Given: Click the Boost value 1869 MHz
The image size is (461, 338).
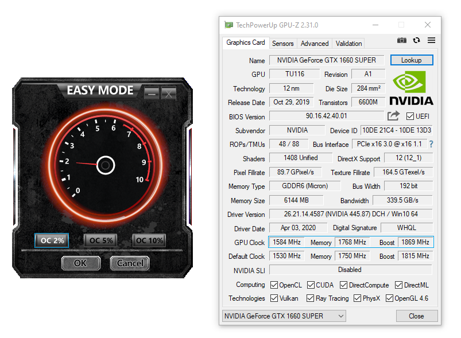Looking at the screenshot, I should point(416,242).
